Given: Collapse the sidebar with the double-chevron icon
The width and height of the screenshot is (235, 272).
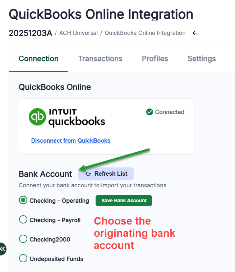Looking at the screenshot, I should coord(3,249).
